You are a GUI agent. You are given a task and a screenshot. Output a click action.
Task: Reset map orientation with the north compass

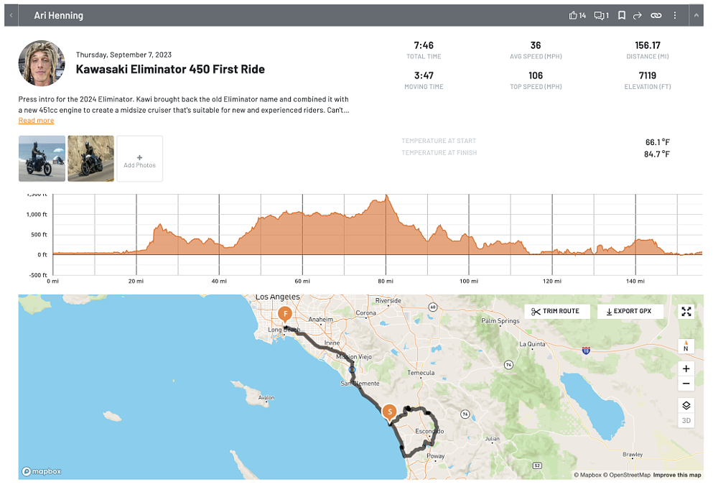[686, 345]
